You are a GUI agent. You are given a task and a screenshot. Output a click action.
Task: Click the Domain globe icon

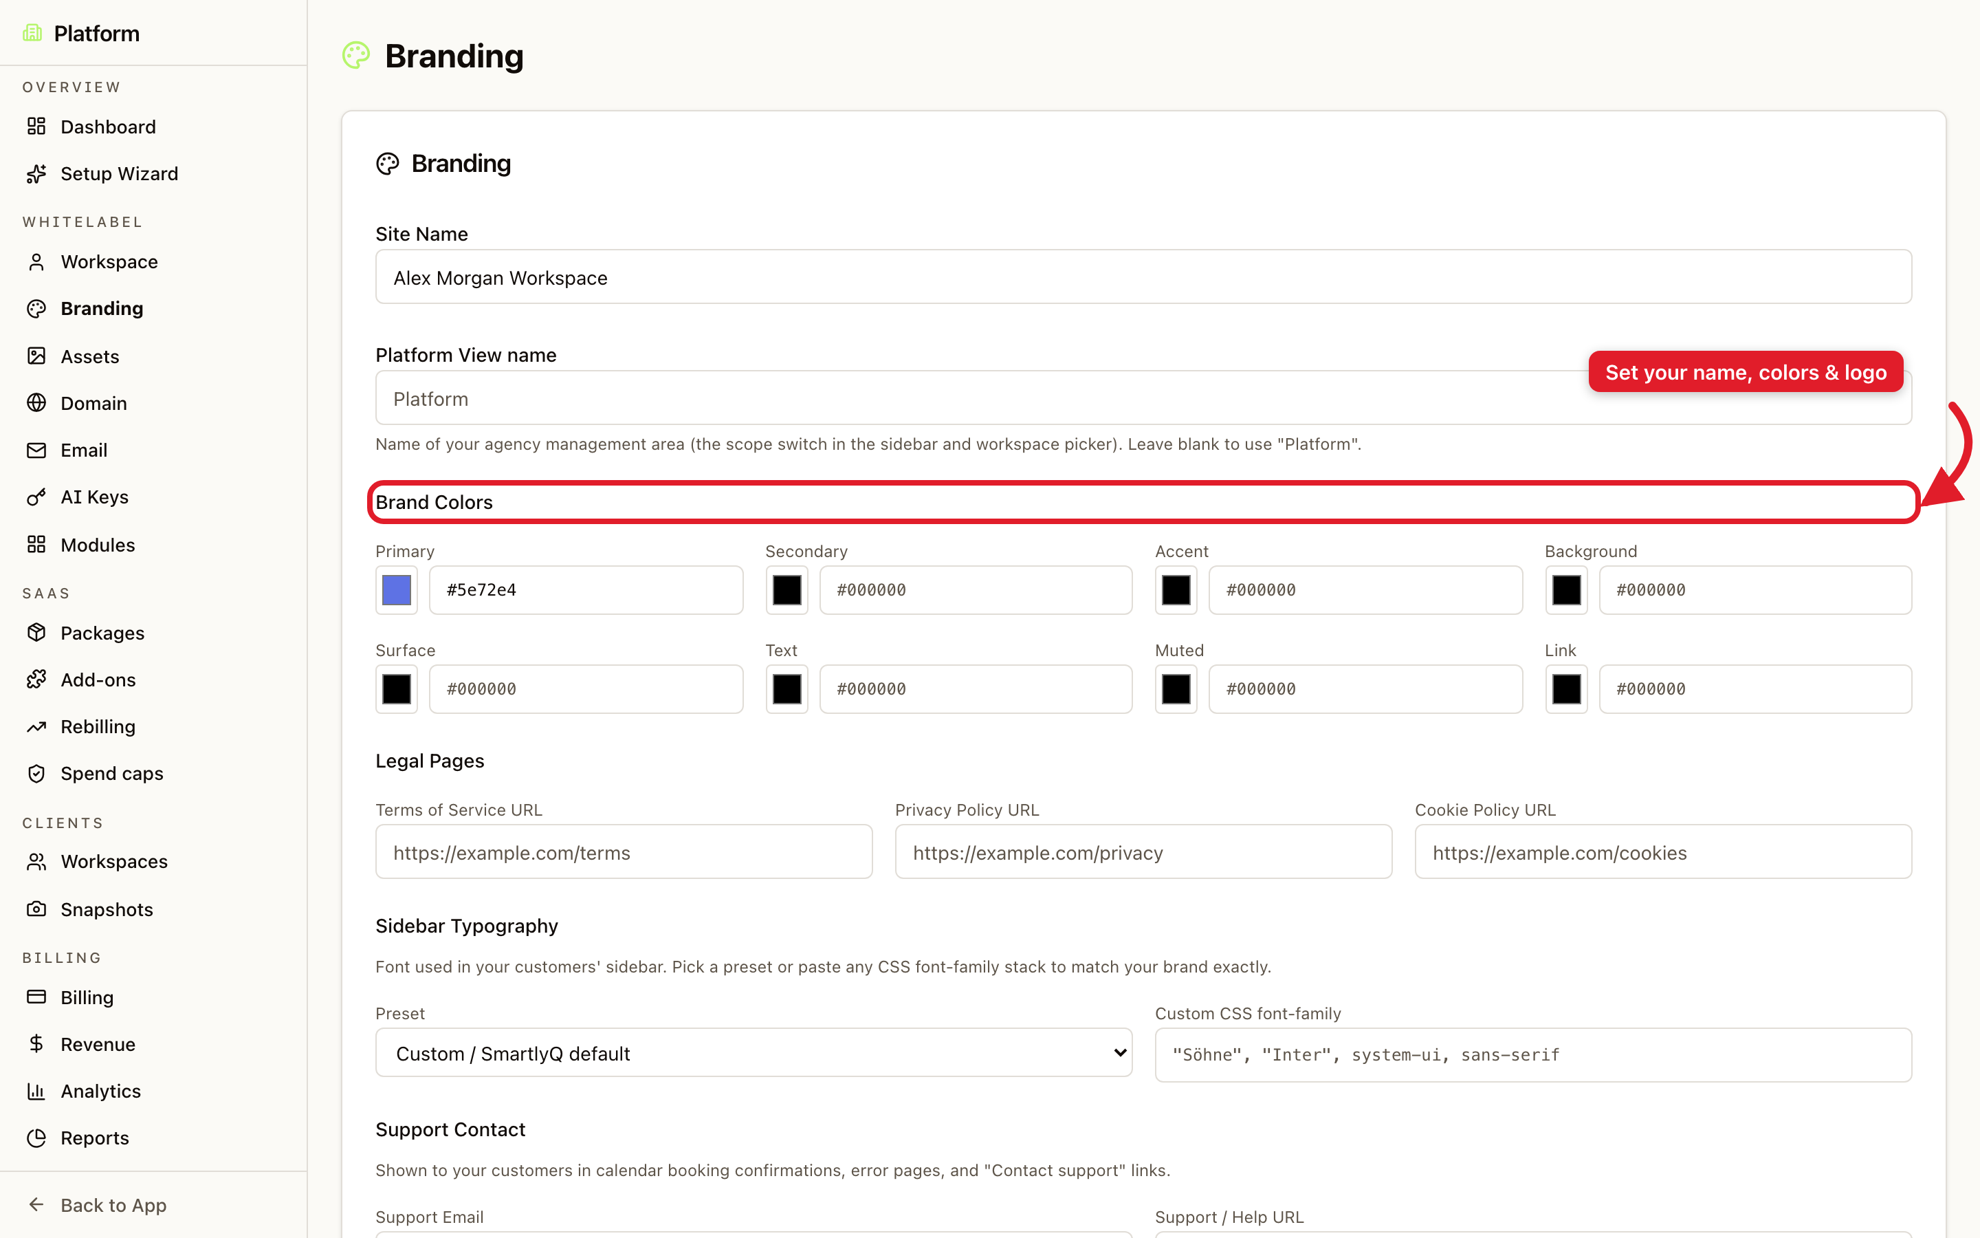[36, 403]
